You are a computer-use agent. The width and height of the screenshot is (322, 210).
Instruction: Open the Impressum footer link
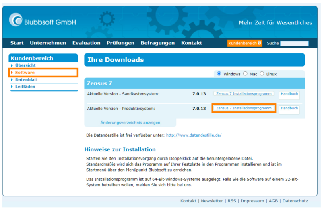pyautogui.click(x=253, y=201)
